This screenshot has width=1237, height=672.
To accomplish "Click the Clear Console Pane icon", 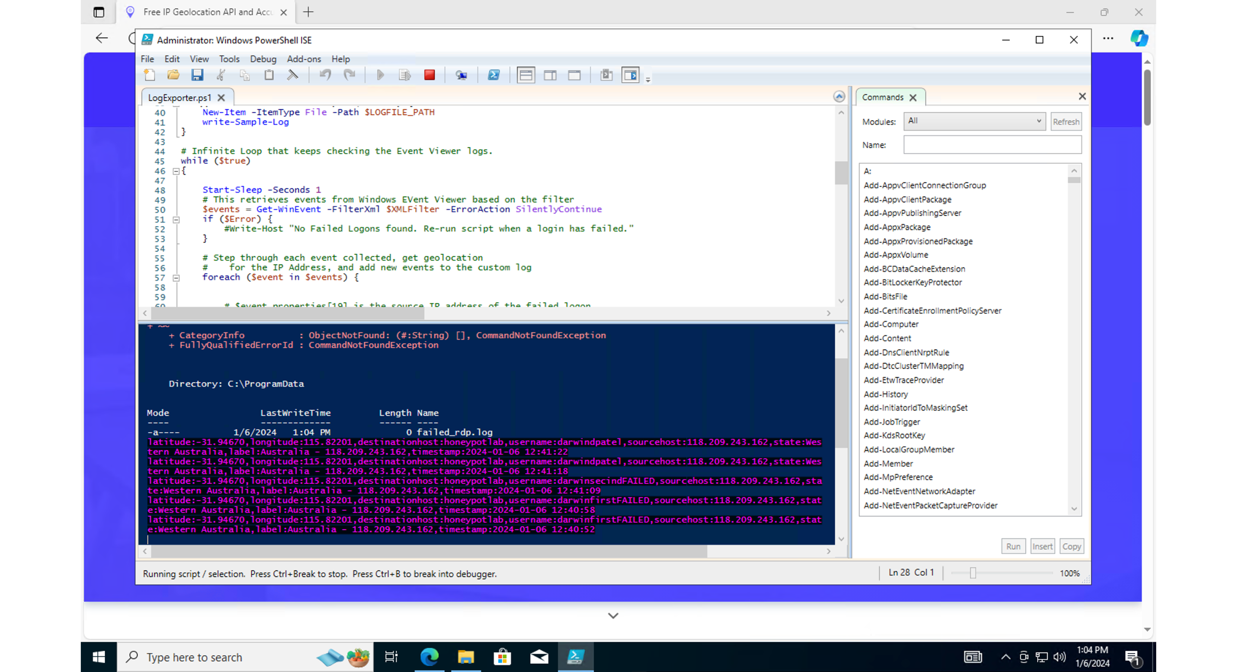I will (292, 75).
